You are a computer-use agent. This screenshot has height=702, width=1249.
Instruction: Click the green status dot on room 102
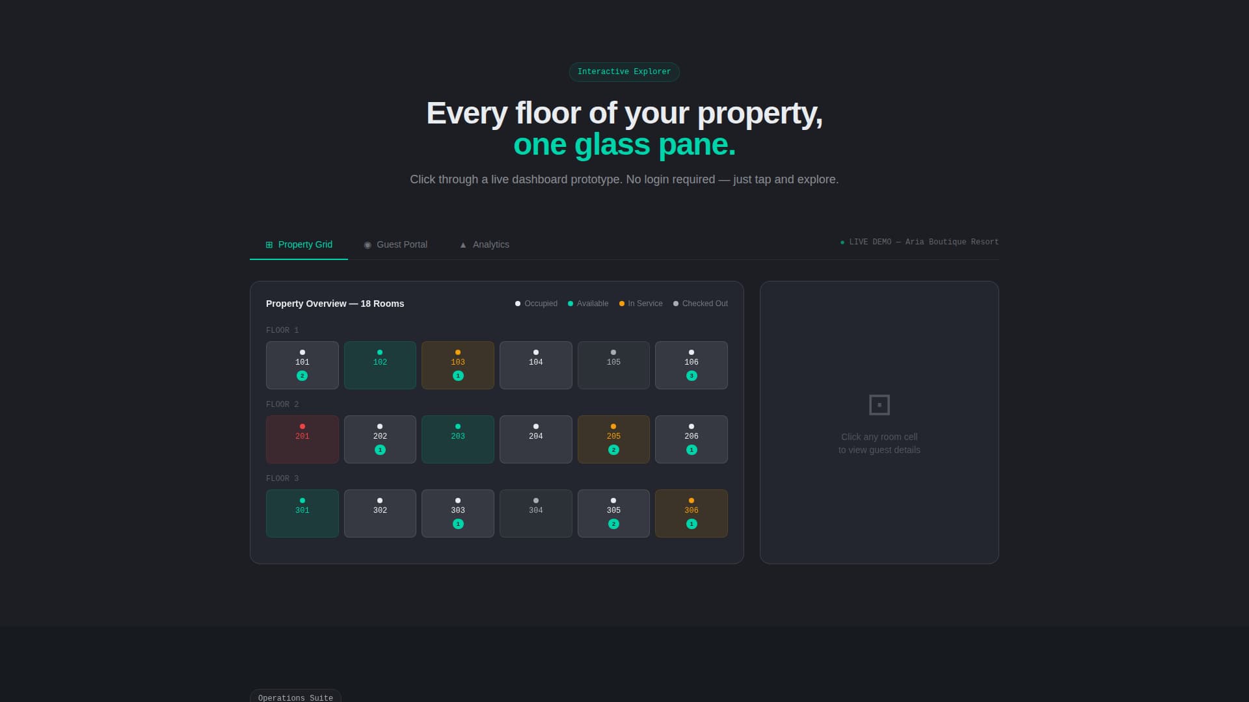[380, 352]
